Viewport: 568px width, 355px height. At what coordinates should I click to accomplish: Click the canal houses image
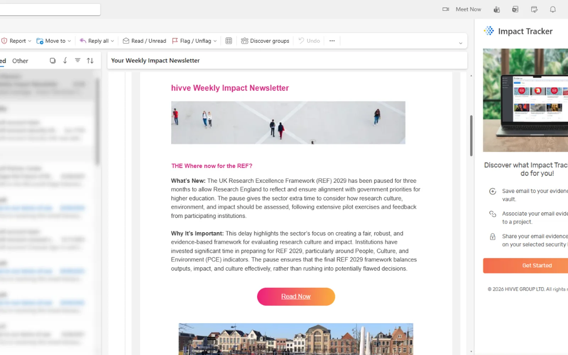click(x=296, y=339)
